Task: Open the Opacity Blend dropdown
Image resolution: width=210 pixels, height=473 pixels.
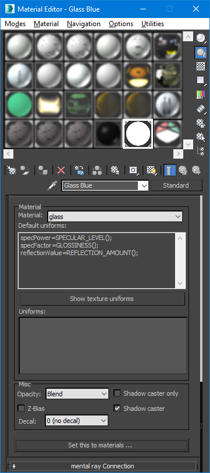Action: (77, 394)
